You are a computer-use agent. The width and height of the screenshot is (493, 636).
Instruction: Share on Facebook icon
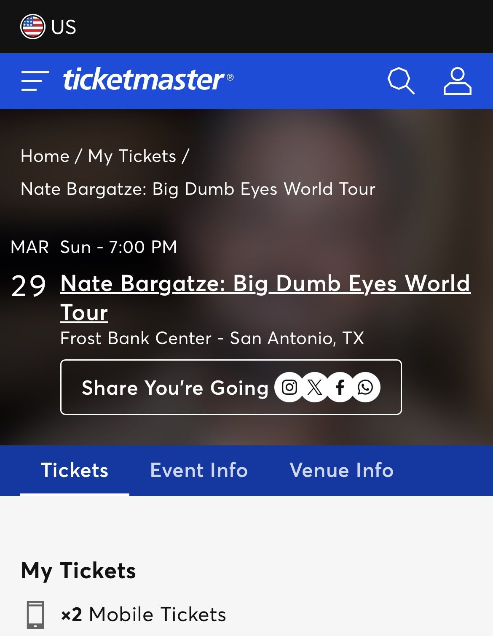pyautogui.click(x=340, y=387)
